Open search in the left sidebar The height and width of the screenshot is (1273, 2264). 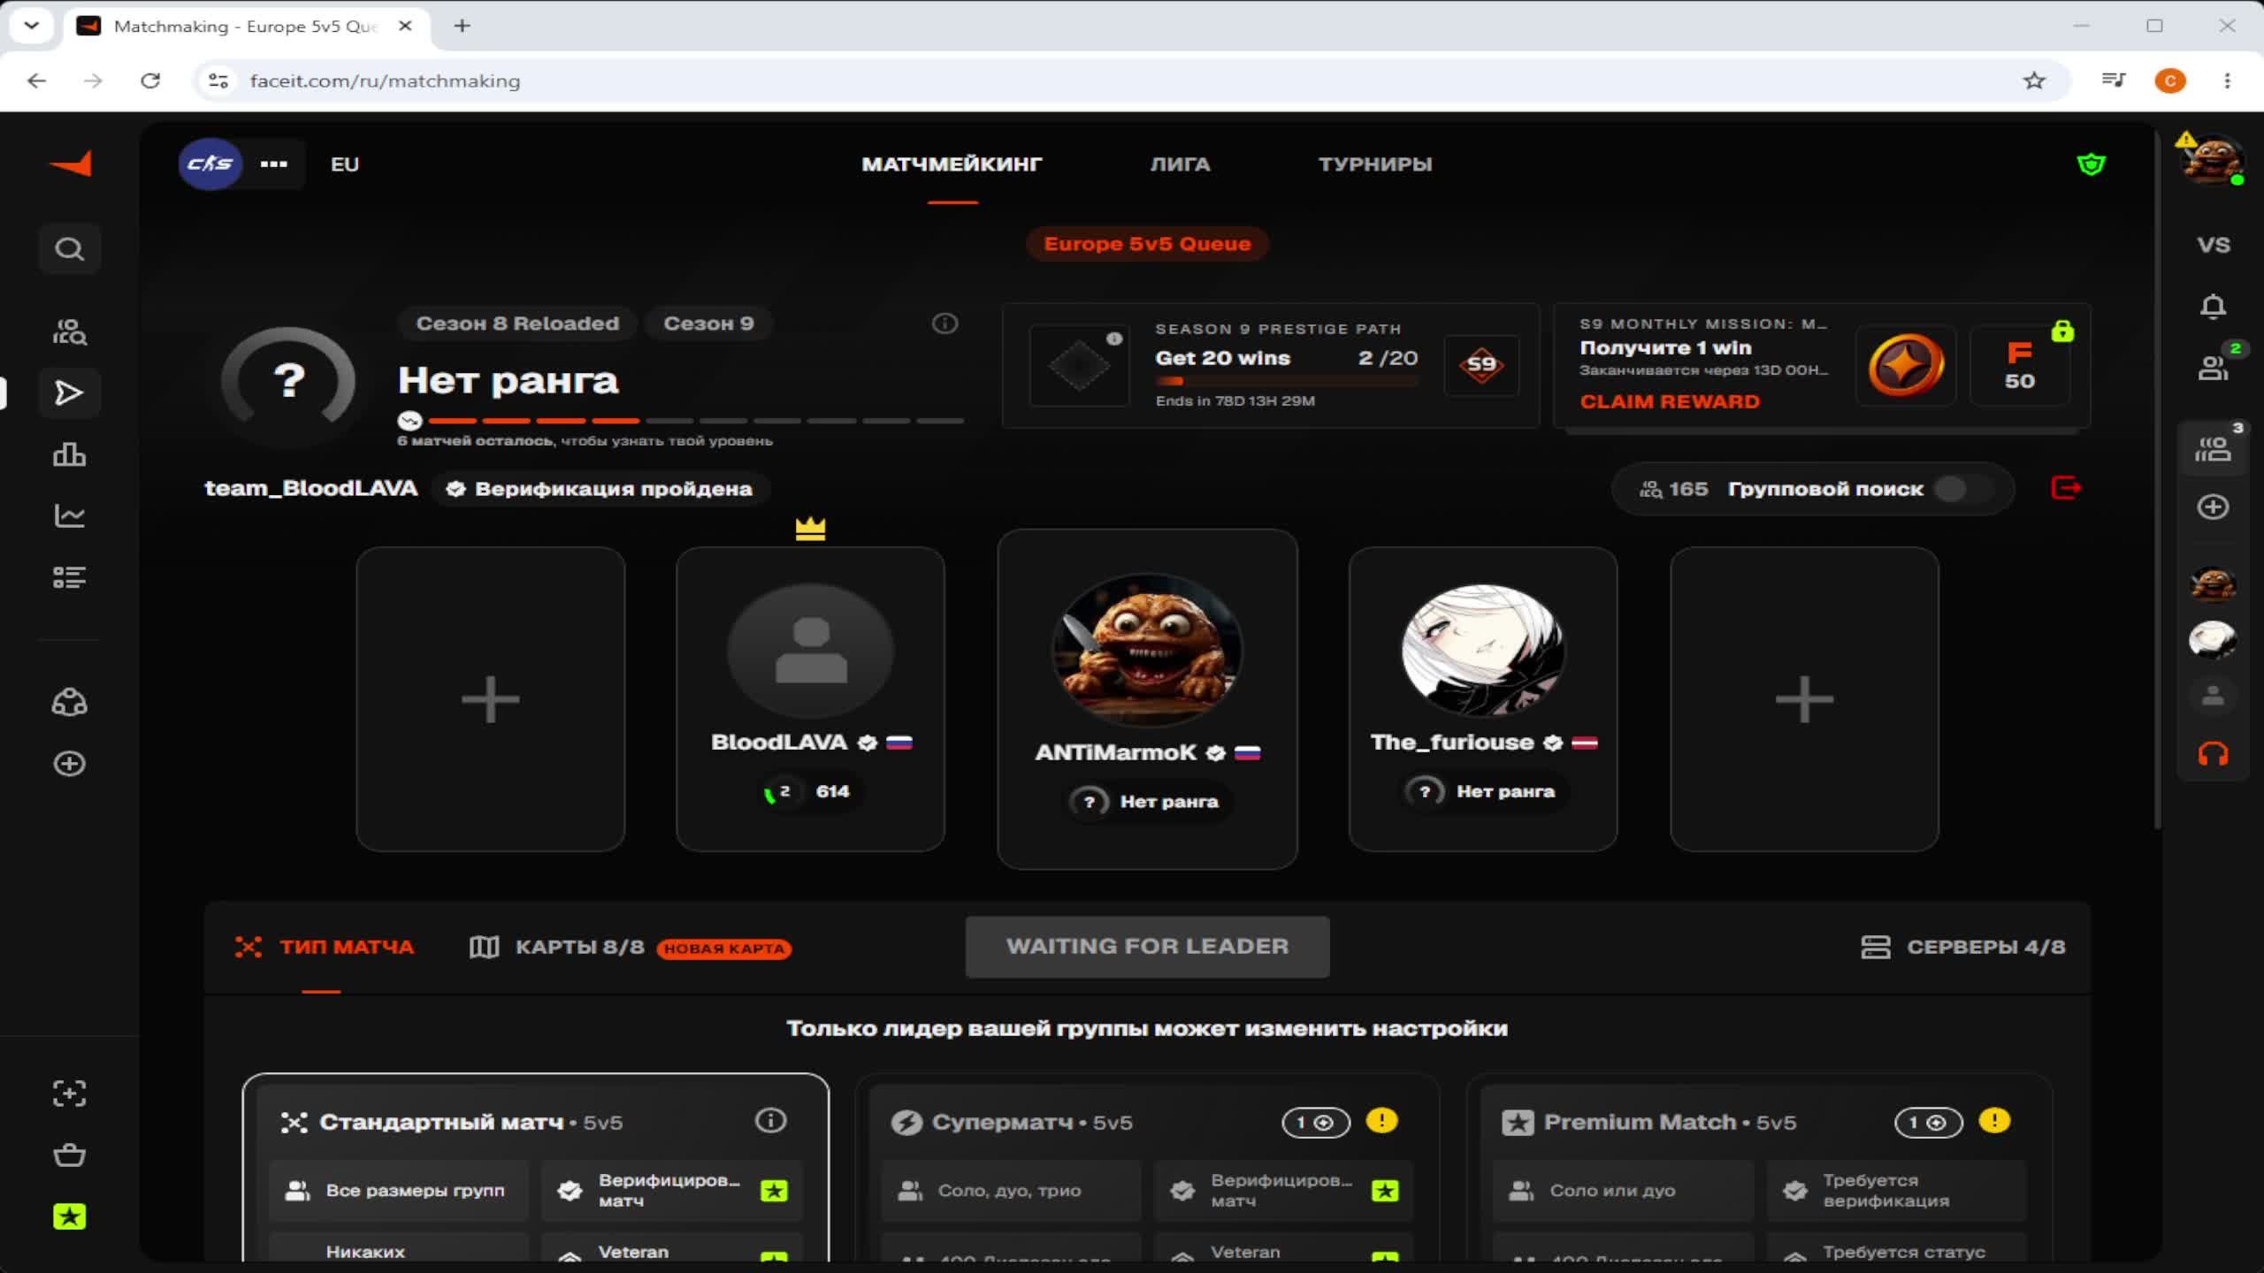69,249
